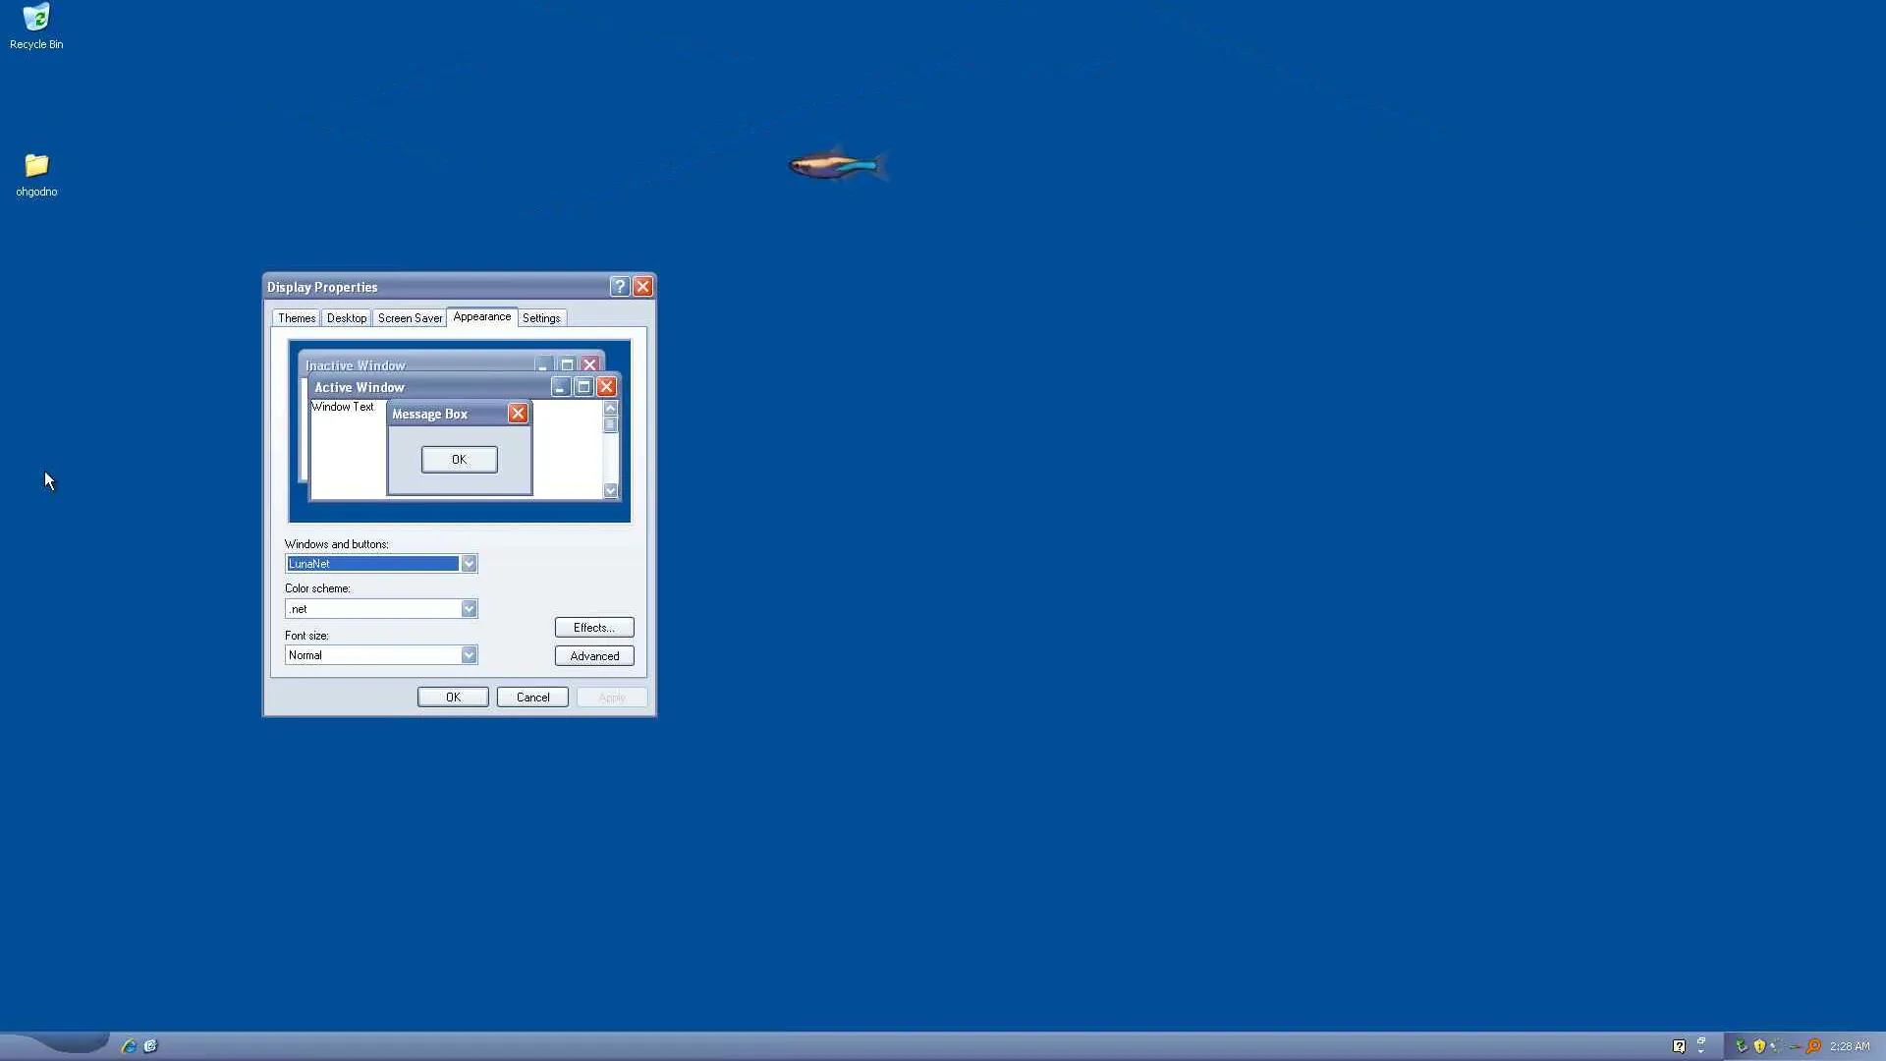This screenshot has height=1061, width=1886.
Task: Open the Recycle Bin desktop icon
Action: tap(36, 18)
